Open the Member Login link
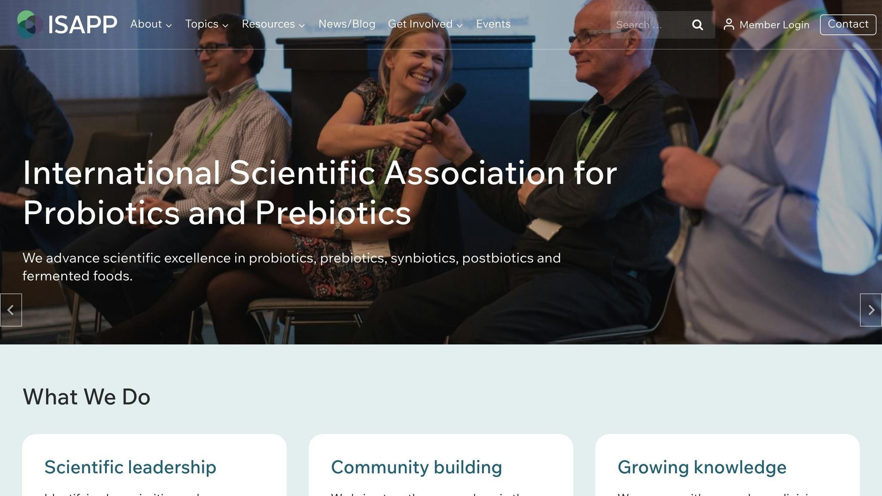Screen dimensions: 882x496 pos(774,25)
